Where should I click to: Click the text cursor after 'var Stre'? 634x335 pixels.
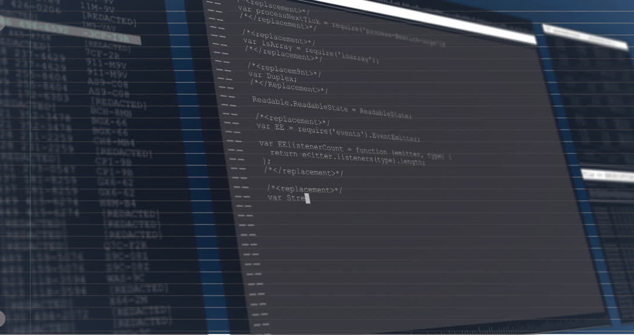click(307, 199)
